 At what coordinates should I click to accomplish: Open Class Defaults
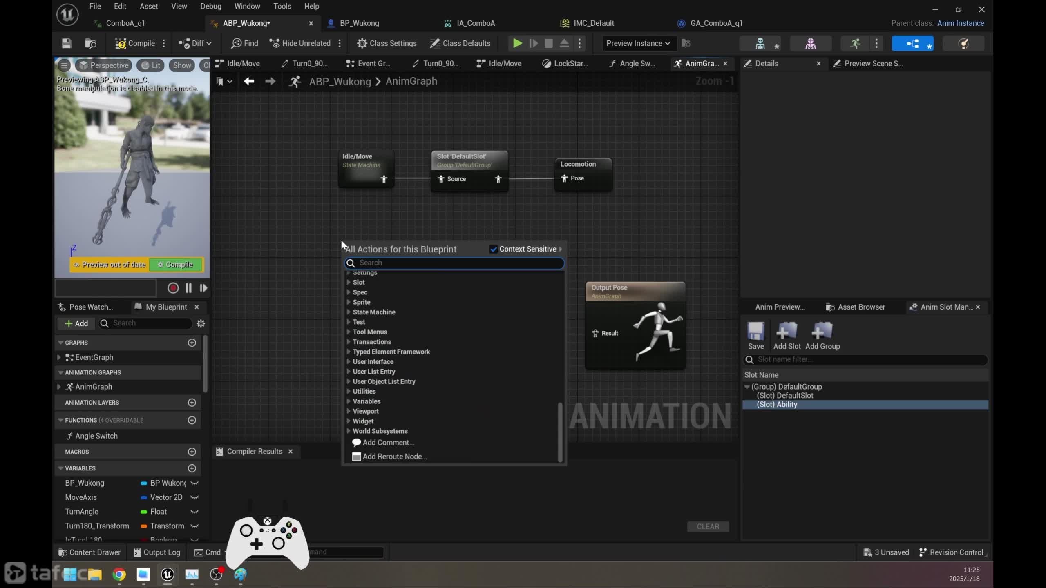coord(460,43)
